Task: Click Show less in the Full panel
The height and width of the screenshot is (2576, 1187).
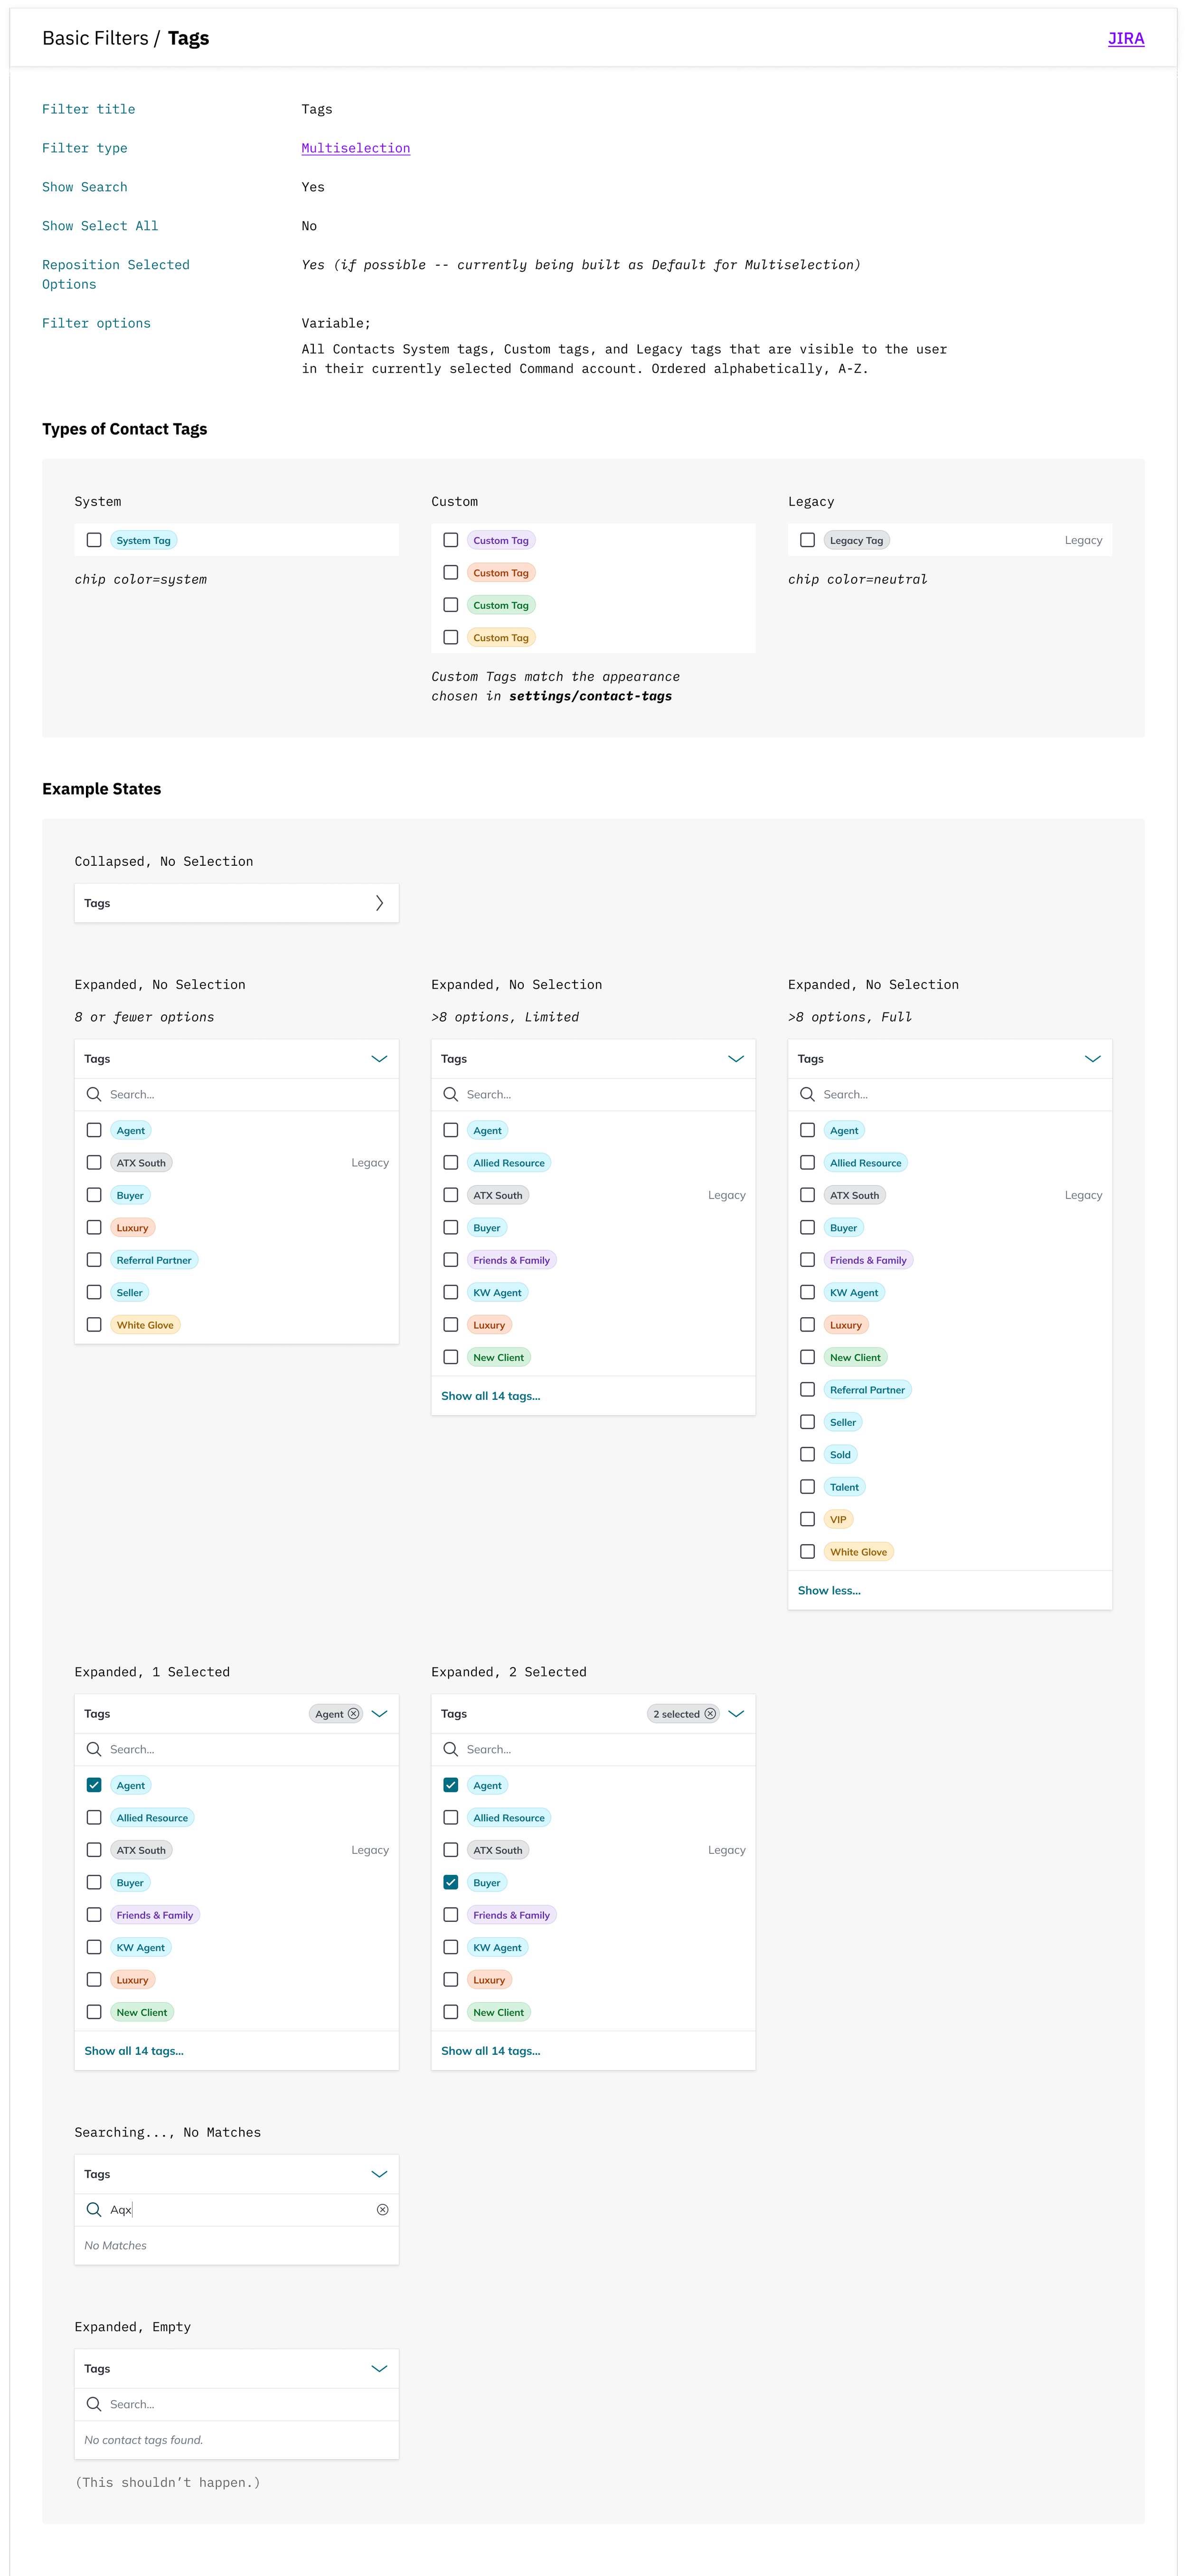Action: click(x=829, y=1590)
